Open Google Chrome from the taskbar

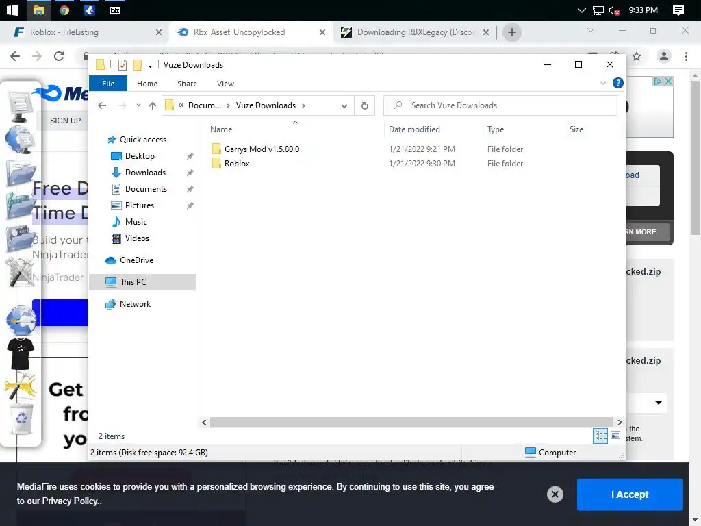coord(64,10)
